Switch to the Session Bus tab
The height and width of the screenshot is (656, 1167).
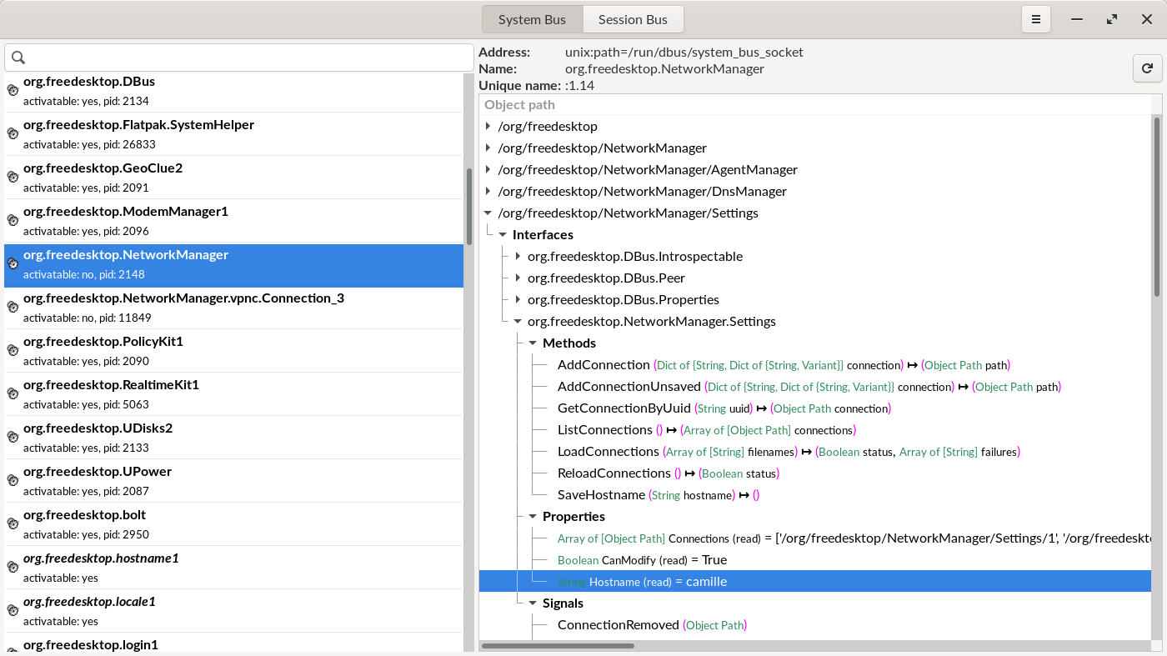tap(633, 19)
